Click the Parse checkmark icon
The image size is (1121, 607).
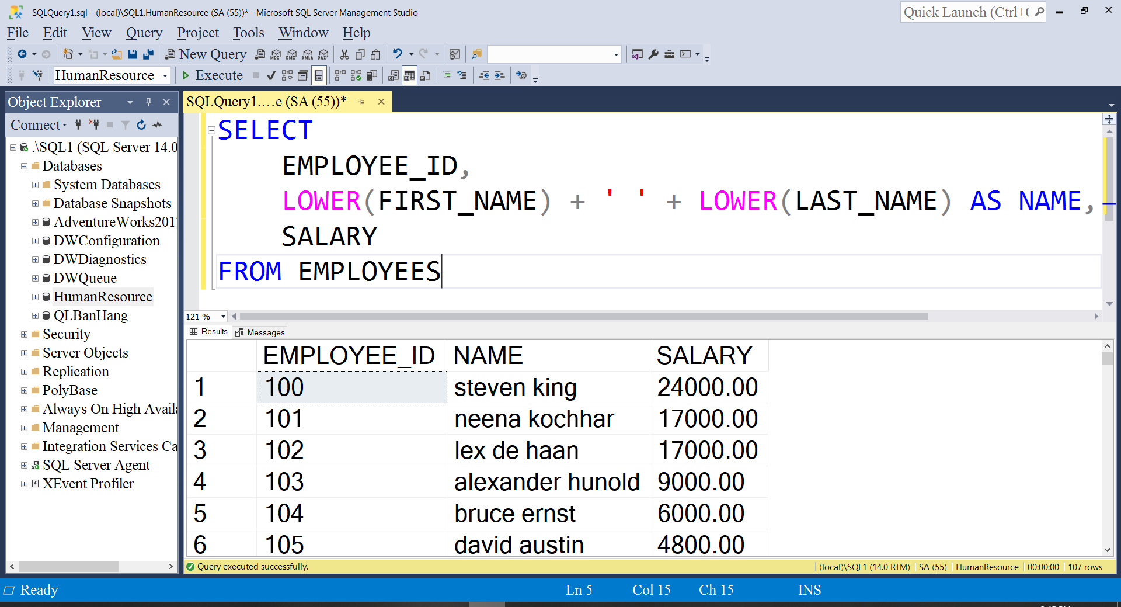(x=271, y=75)
